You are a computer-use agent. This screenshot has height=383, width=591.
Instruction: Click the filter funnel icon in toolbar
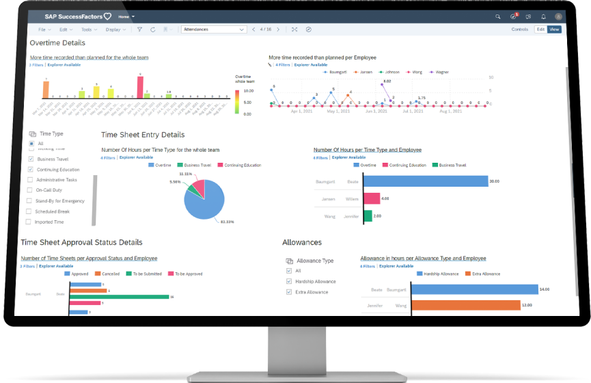pyautogui.click(x=139, y=29)
